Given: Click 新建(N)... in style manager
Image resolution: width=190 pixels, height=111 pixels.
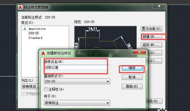Looking at the screenshot, I should 151,37.
